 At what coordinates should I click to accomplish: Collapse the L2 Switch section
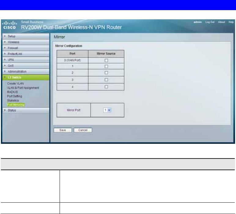point(26,78)
